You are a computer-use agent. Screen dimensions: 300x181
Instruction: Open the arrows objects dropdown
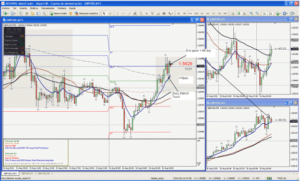coord(171,13)
